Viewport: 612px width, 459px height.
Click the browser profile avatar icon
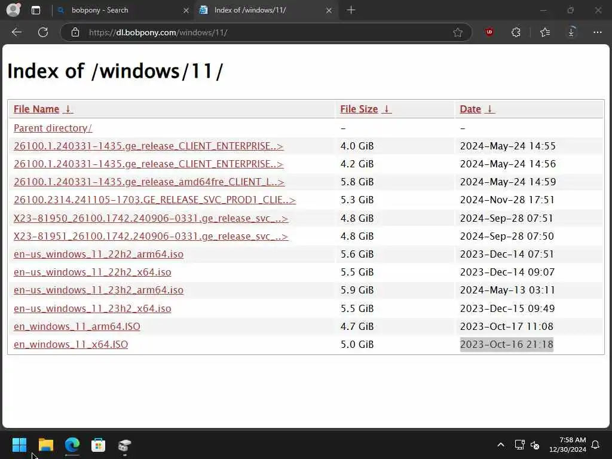13,10
